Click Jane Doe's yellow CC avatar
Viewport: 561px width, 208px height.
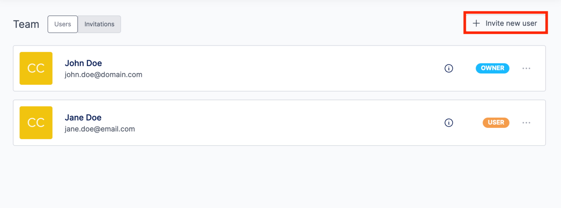(x=36, y=122)
